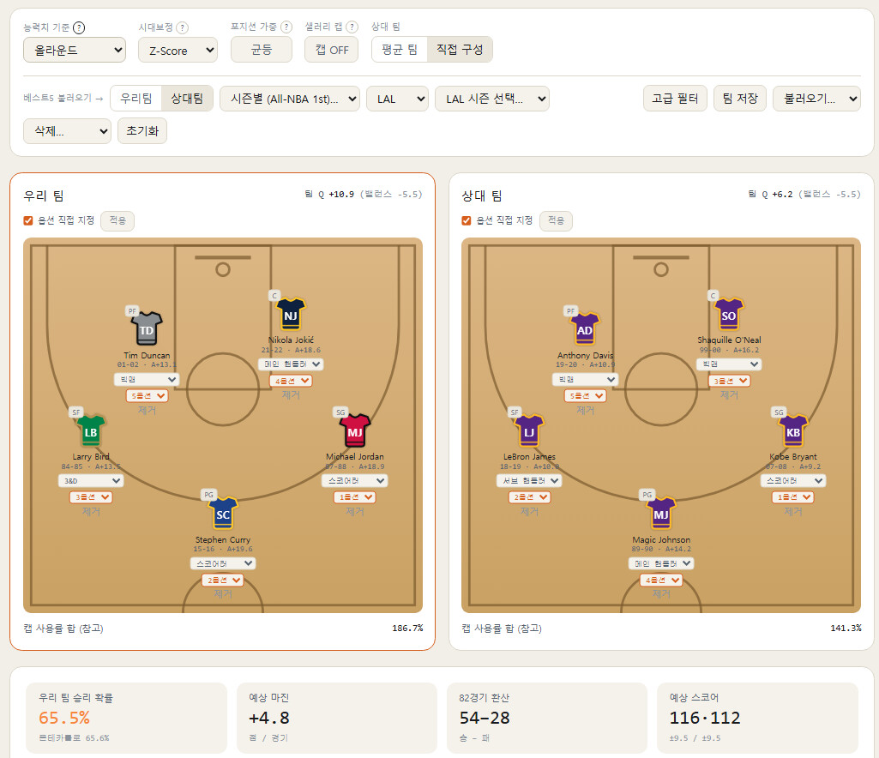Remove Larry Bird via 제거 link
The height and width of the screenshot is (758, 879).
point(91,511)
